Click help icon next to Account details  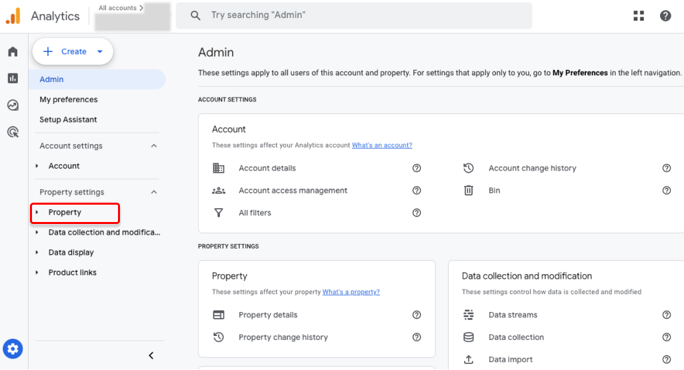(417, 169)
